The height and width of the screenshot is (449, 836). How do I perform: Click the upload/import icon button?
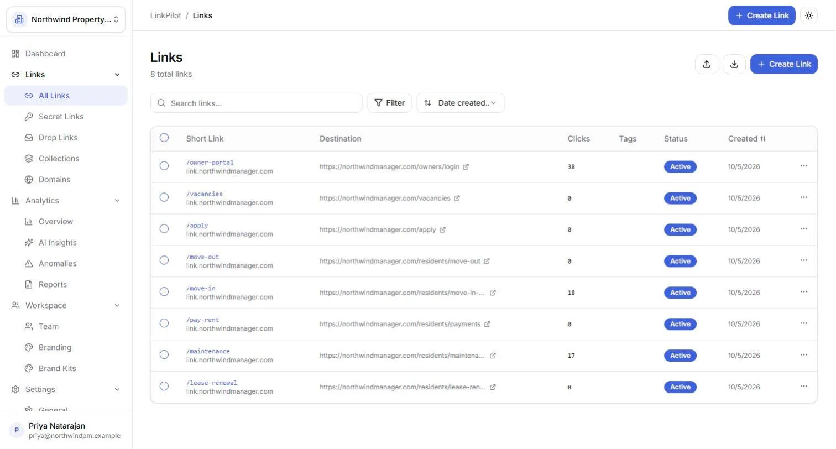click(x=707, y=64)
